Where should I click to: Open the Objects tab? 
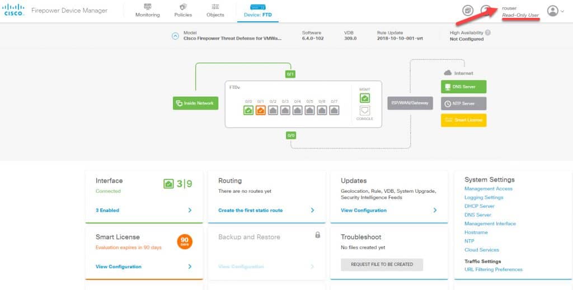coord(215,11)
